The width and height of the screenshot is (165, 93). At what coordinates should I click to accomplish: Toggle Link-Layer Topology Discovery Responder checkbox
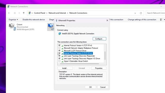point(60,56)
